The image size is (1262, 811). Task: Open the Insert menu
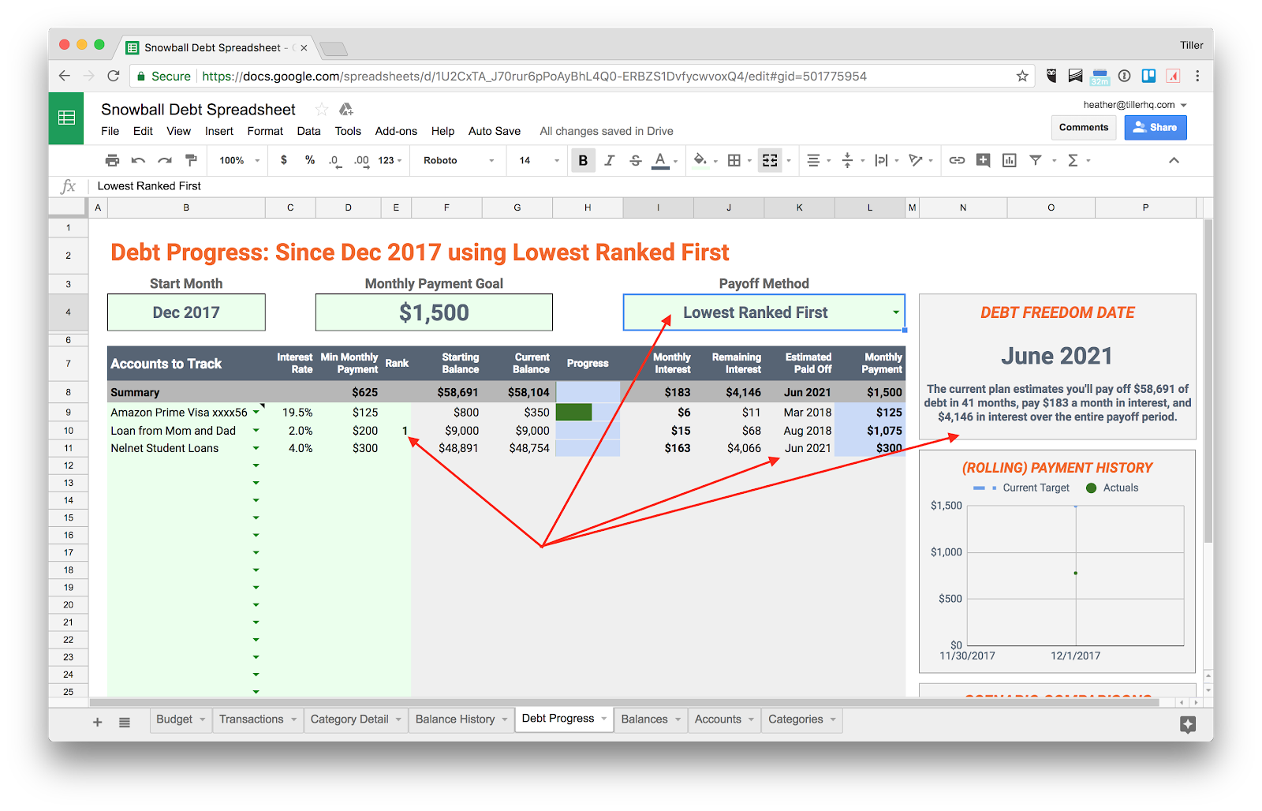click(219, 131)
